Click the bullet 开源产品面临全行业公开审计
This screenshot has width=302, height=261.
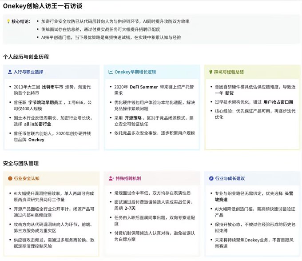(x=54, y=212)
